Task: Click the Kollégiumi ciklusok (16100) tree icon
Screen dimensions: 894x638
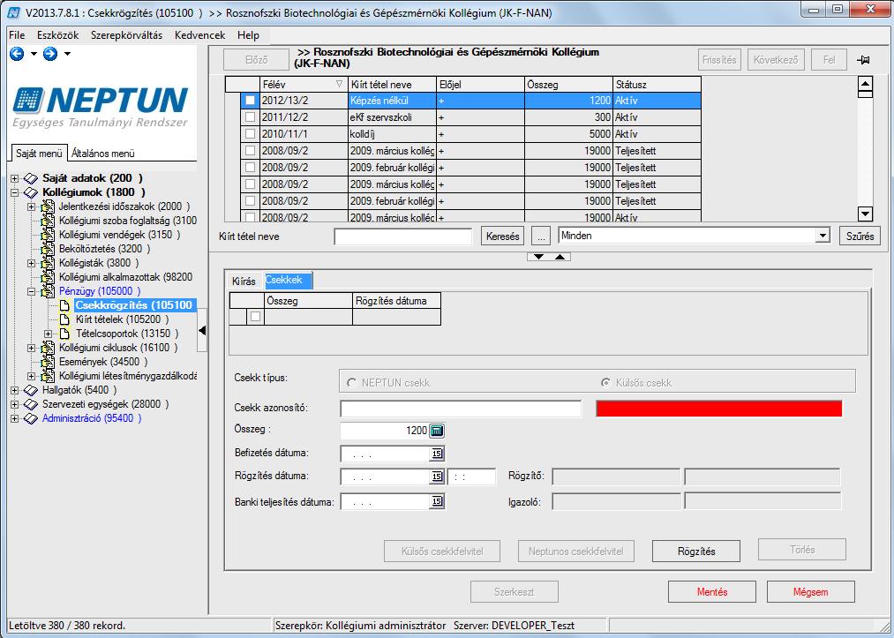Action: click(x=48, y=348)
